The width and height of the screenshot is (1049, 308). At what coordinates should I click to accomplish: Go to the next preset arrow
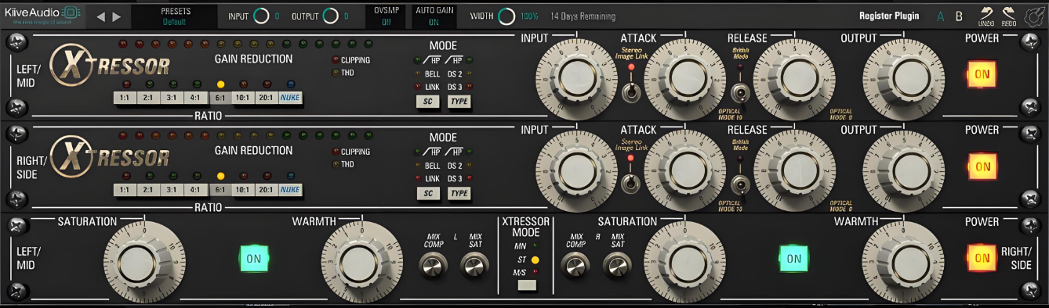117,16
